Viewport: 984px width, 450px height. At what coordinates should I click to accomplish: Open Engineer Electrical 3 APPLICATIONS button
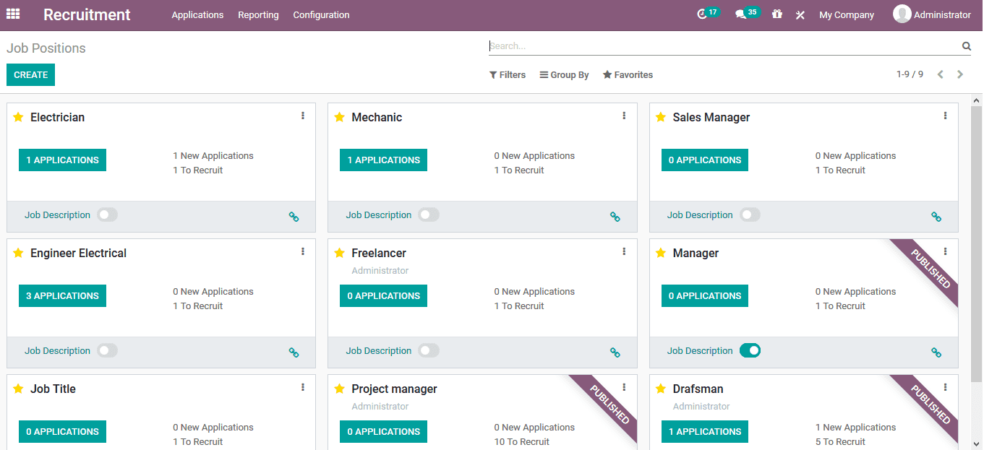[62, 295]
